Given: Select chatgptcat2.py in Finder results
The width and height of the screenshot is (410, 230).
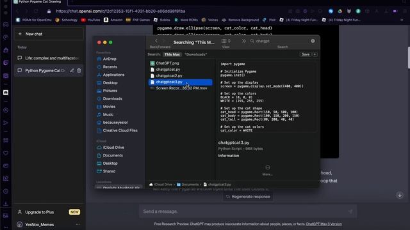Looking at the screenshot, I should point(180,75).
